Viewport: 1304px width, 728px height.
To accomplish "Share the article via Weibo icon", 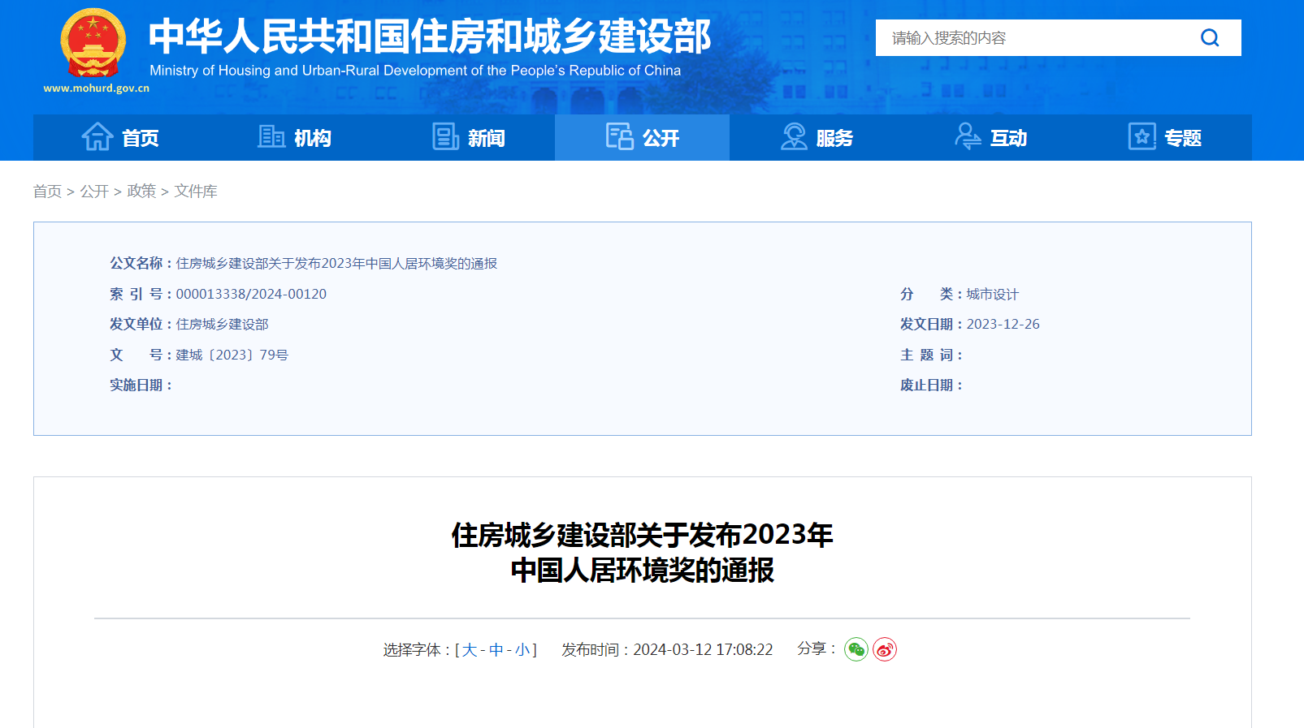I will tap(885, 649).
